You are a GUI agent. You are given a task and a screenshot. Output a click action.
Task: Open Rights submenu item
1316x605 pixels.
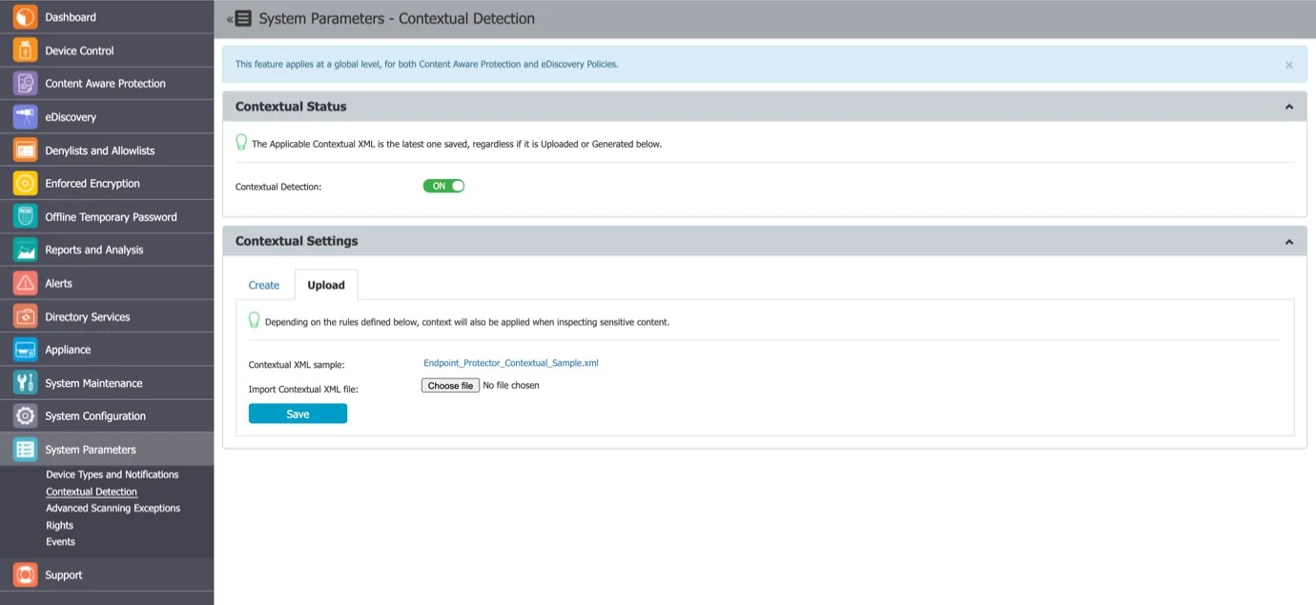click(x=60, y=525)
